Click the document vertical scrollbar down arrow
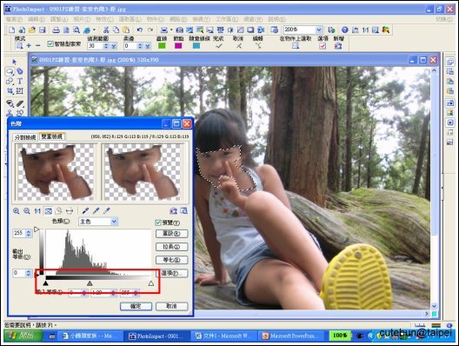 click(434, 306)
